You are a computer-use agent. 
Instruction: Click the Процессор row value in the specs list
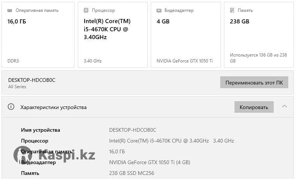[x=171, y=141]
